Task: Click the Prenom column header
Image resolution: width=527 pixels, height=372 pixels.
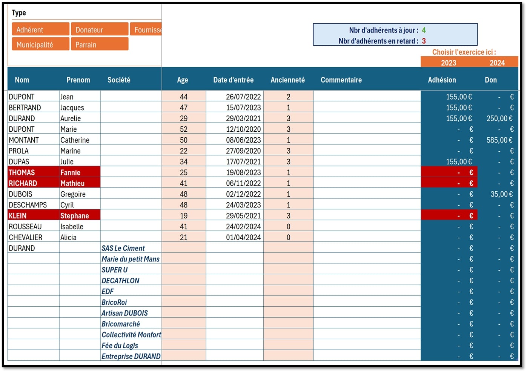Action: 78,80
